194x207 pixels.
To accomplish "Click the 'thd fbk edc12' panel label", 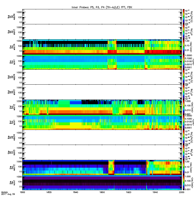I will [x=12, y=107].
